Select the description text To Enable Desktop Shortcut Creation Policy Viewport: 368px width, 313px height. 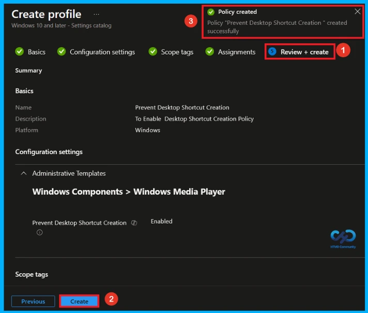(194, 119)
